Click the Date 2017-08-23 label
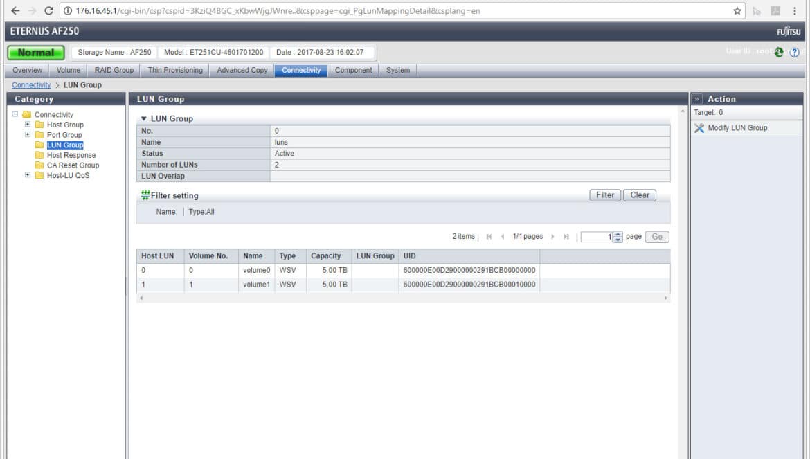Image resolution: width=810 pixels, height=459 pixels. (x=320, y=52)
